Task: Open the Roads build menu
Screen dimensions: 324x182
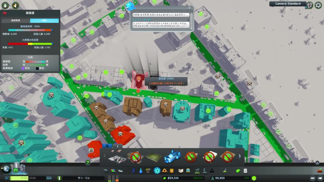Action: [106, 171]
